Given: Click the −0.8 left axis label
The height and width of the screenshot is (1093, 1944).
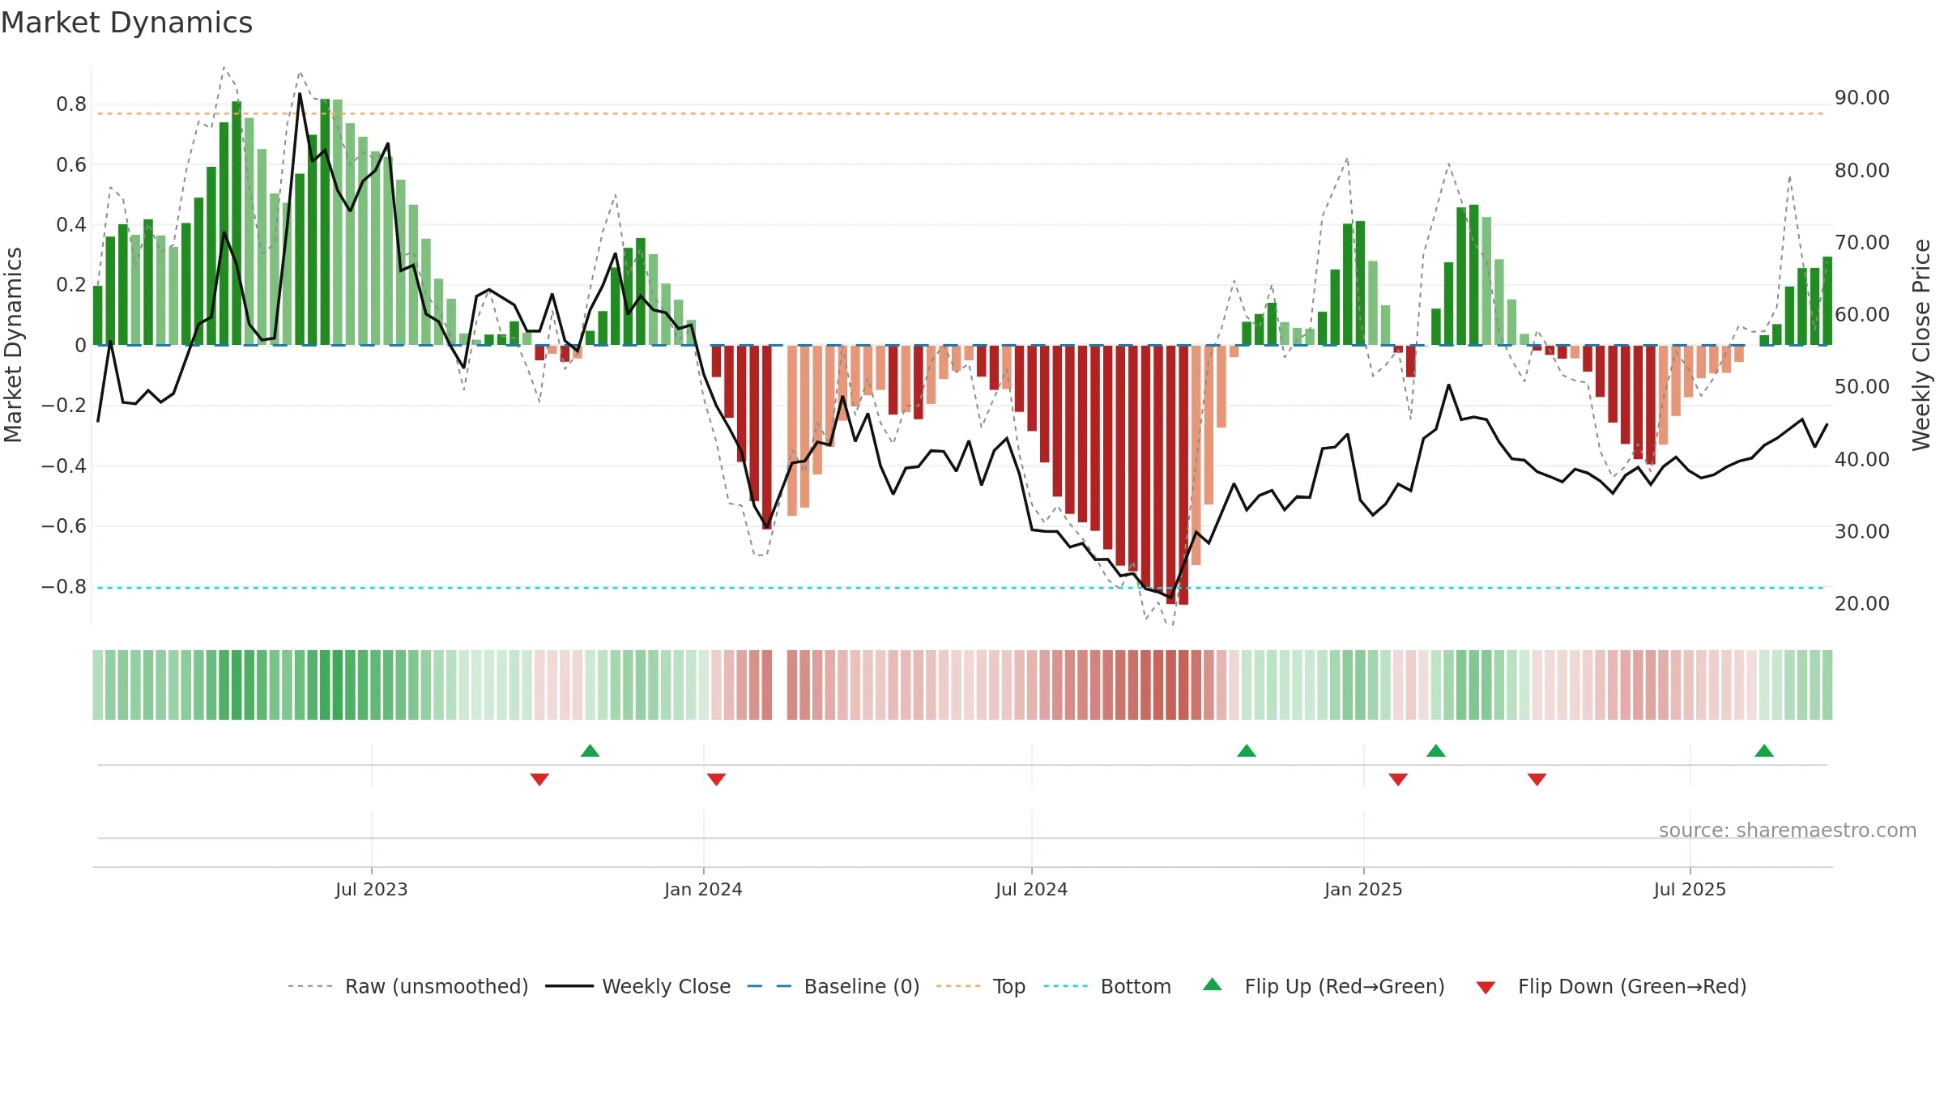Looking at the screenshot, I should 64,587.
